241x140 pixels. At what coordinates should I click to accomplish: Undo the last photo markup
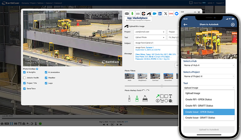[143, 90]
